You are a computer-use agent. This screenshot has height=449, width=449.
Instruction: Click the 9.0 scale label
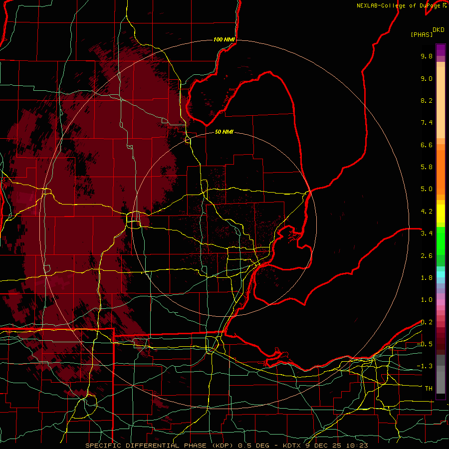click(427, 78)
